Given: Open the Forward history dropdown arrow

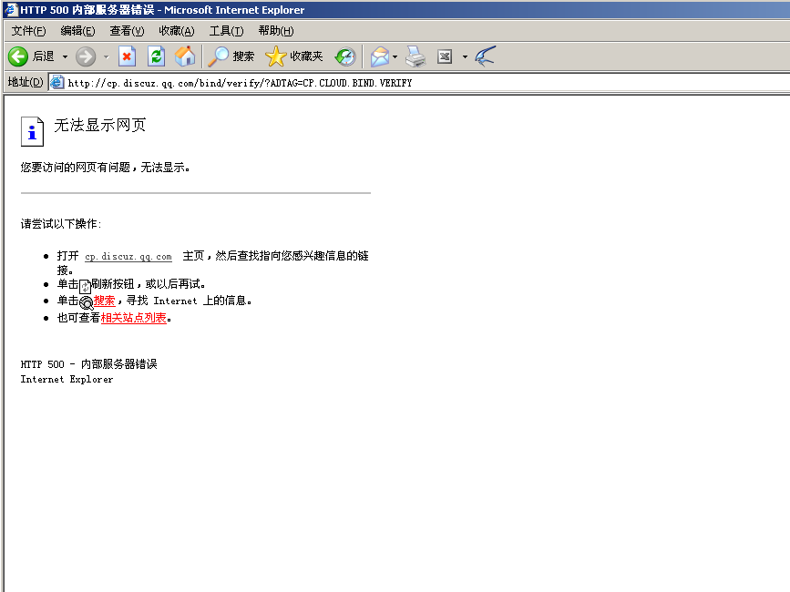Looking at the screenshot, I should click(107, 56).
